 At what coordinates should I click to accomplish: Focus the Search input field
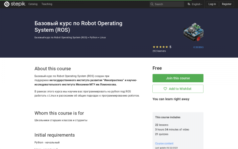click(x=167, y=4)
